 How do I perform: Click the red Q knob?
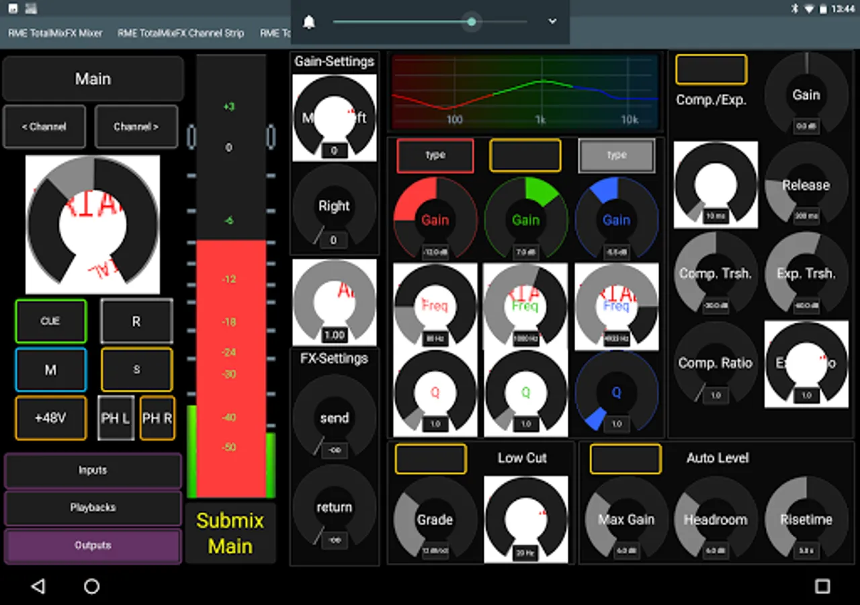coord(435,393)
